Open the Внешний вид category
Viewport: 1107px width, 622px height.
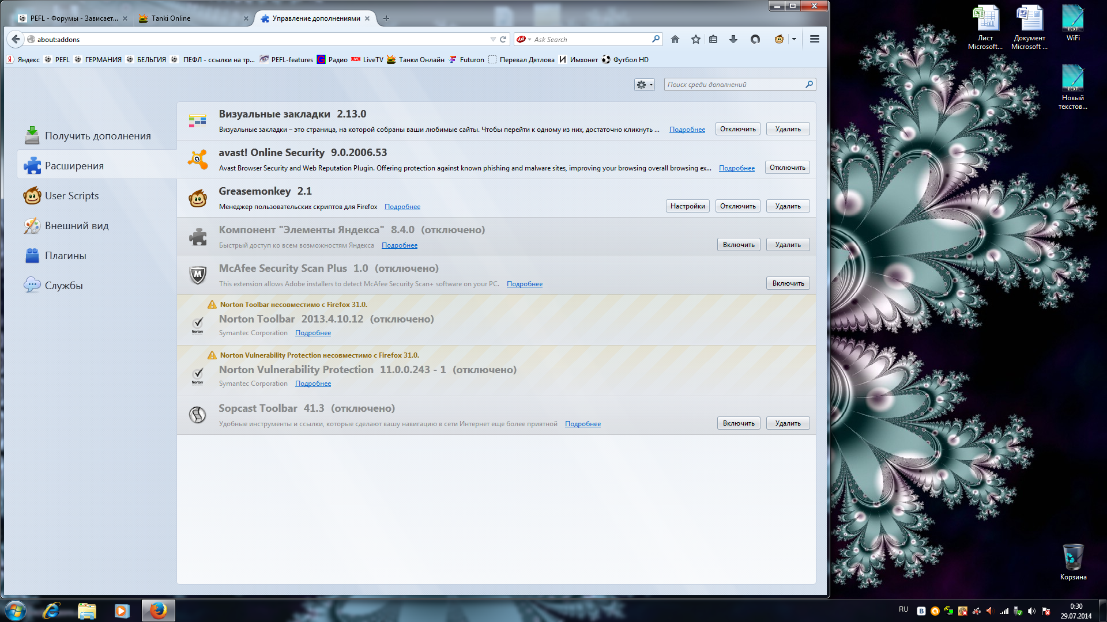tap(97, 226)
